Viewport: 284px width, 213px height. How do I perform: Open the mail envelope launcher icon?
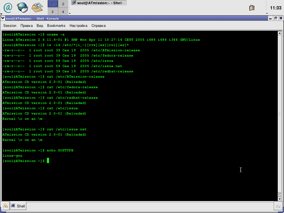click(x=37, y=7)
